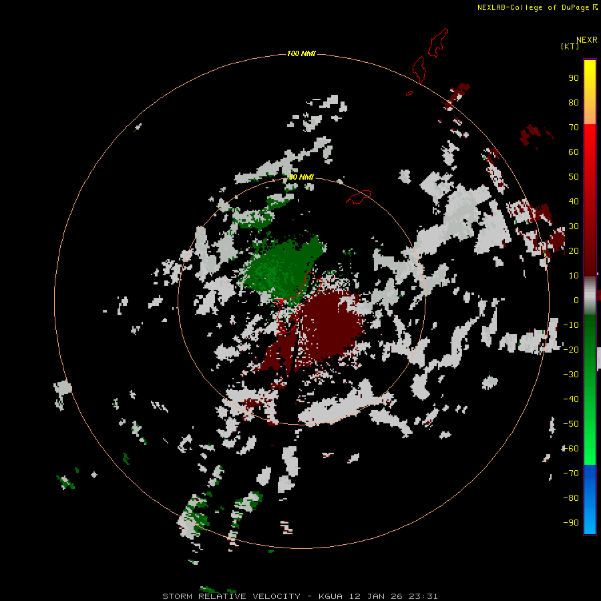Click the -70 knot scale label
This screenshot has width=601, height=601.
tap(571, 473)
